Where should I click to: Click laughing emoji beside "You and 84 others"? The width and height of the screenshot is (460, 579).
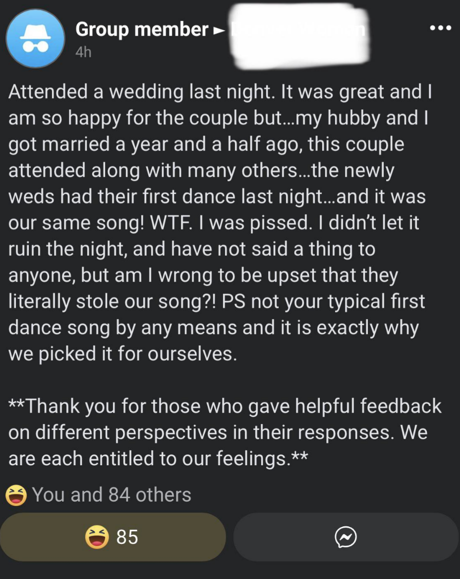16,495
